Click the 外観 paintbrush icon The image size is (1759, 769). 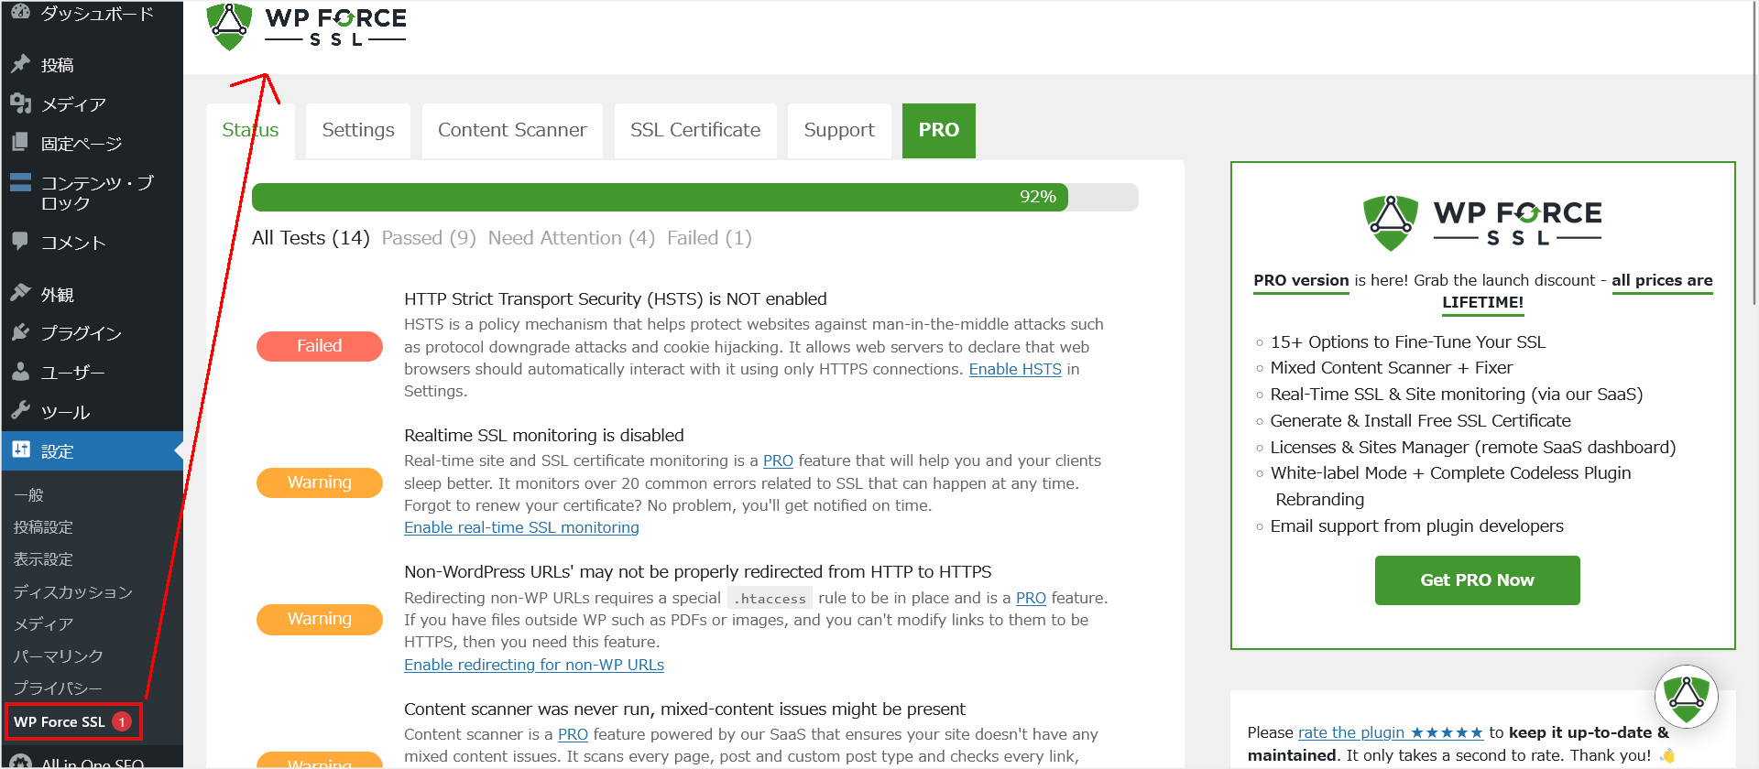tap(20, 293)
